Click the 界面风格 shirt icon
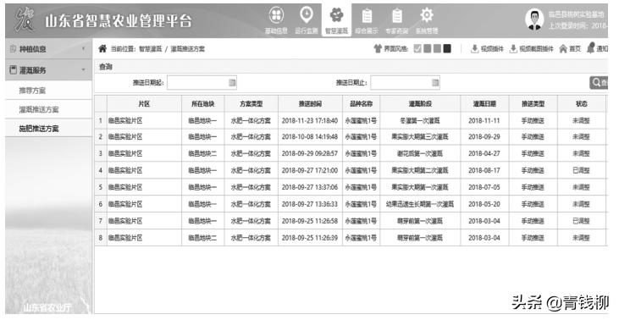 (x=378, y=49)
